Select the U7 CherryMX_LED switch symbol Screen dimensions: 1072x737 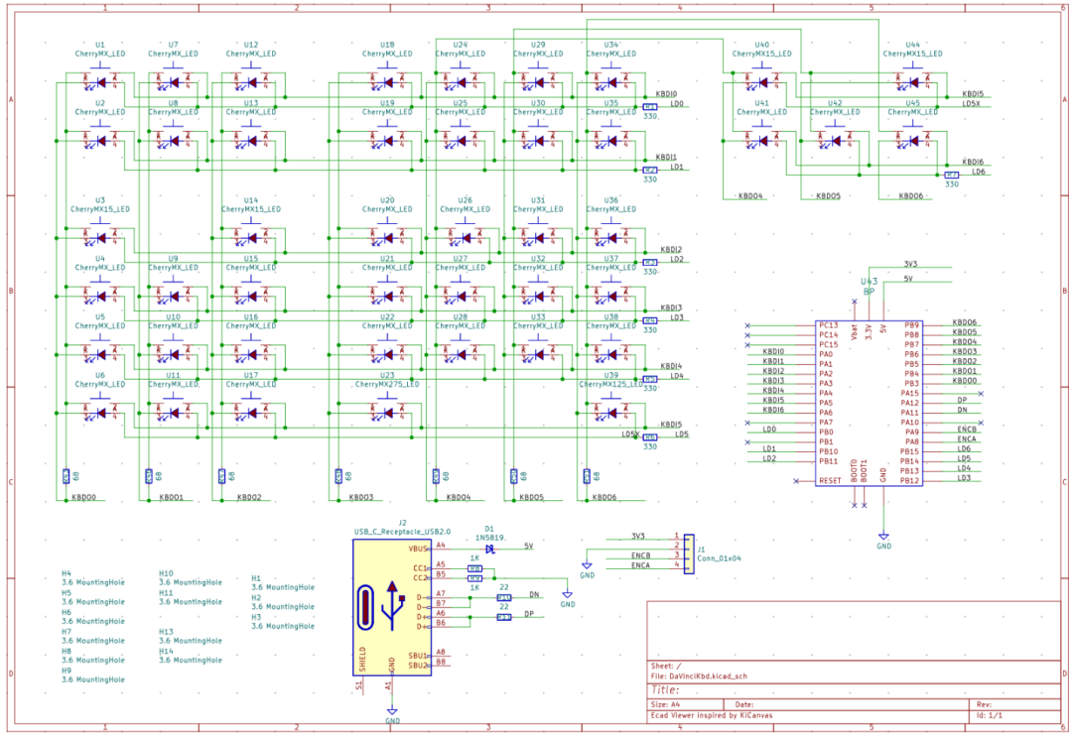[173, 80]
